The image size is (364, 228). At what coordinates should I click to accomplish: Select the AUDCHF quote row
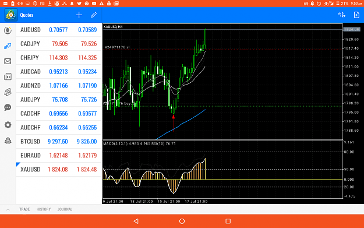pos(59,127)
